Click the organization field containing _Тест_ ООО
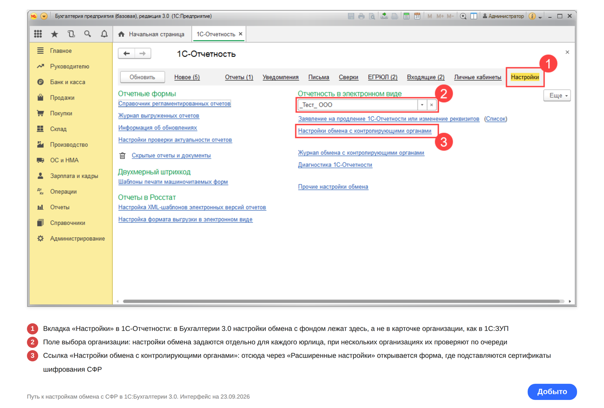604x408 pixels. (x=358, y=105)
